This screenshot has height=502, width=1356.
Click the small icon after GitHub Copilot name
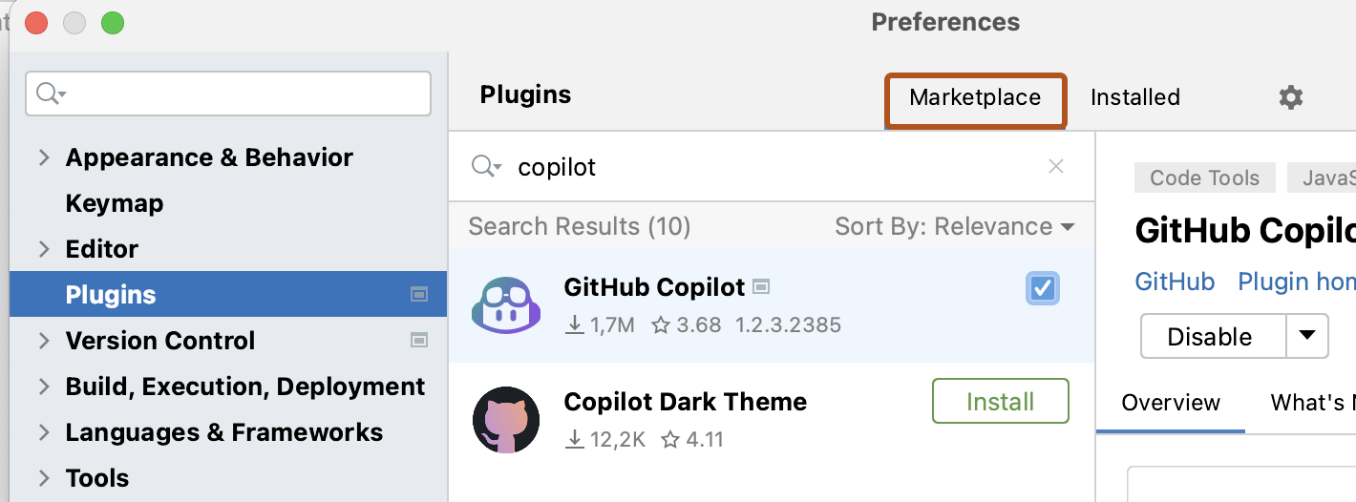(x=761, y=286)
